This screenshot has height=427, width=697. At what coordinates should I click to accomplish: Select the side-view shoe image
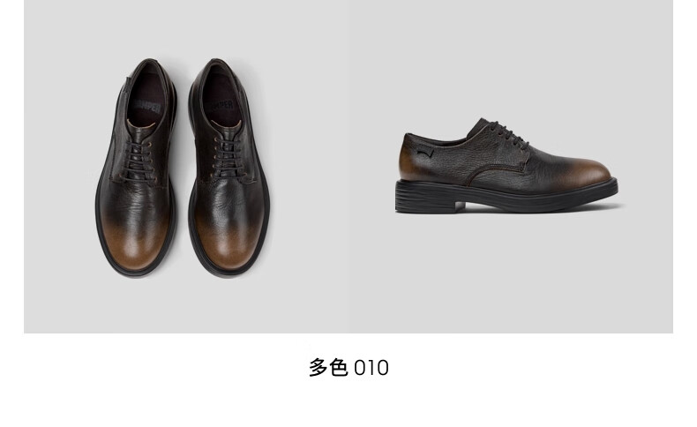(x=506, y=166)
